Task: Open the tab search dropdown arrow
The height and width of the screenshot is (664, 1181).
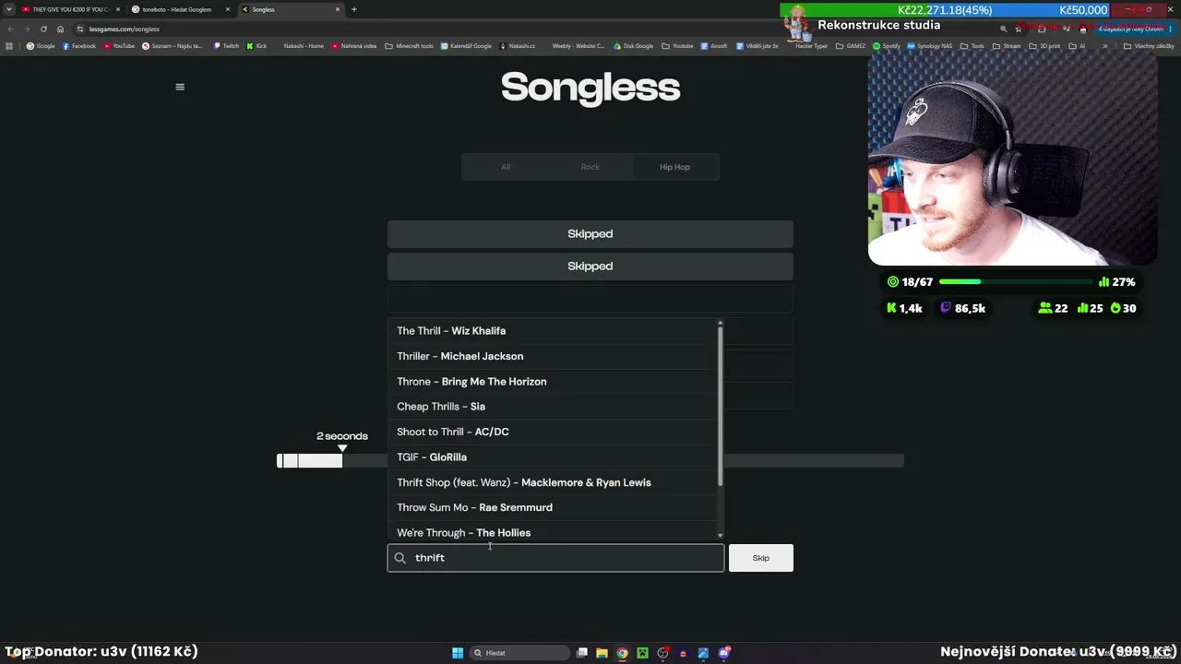Action: [x=9, y=9]
